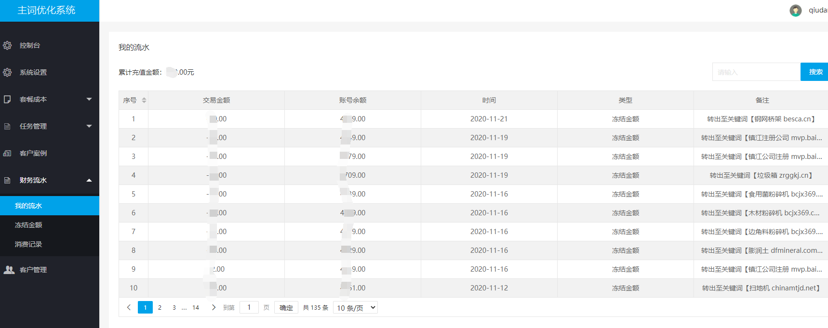Click the sort arrows in 序号 column header
This screenshot has height=328, width=828.
click(144, 100)
